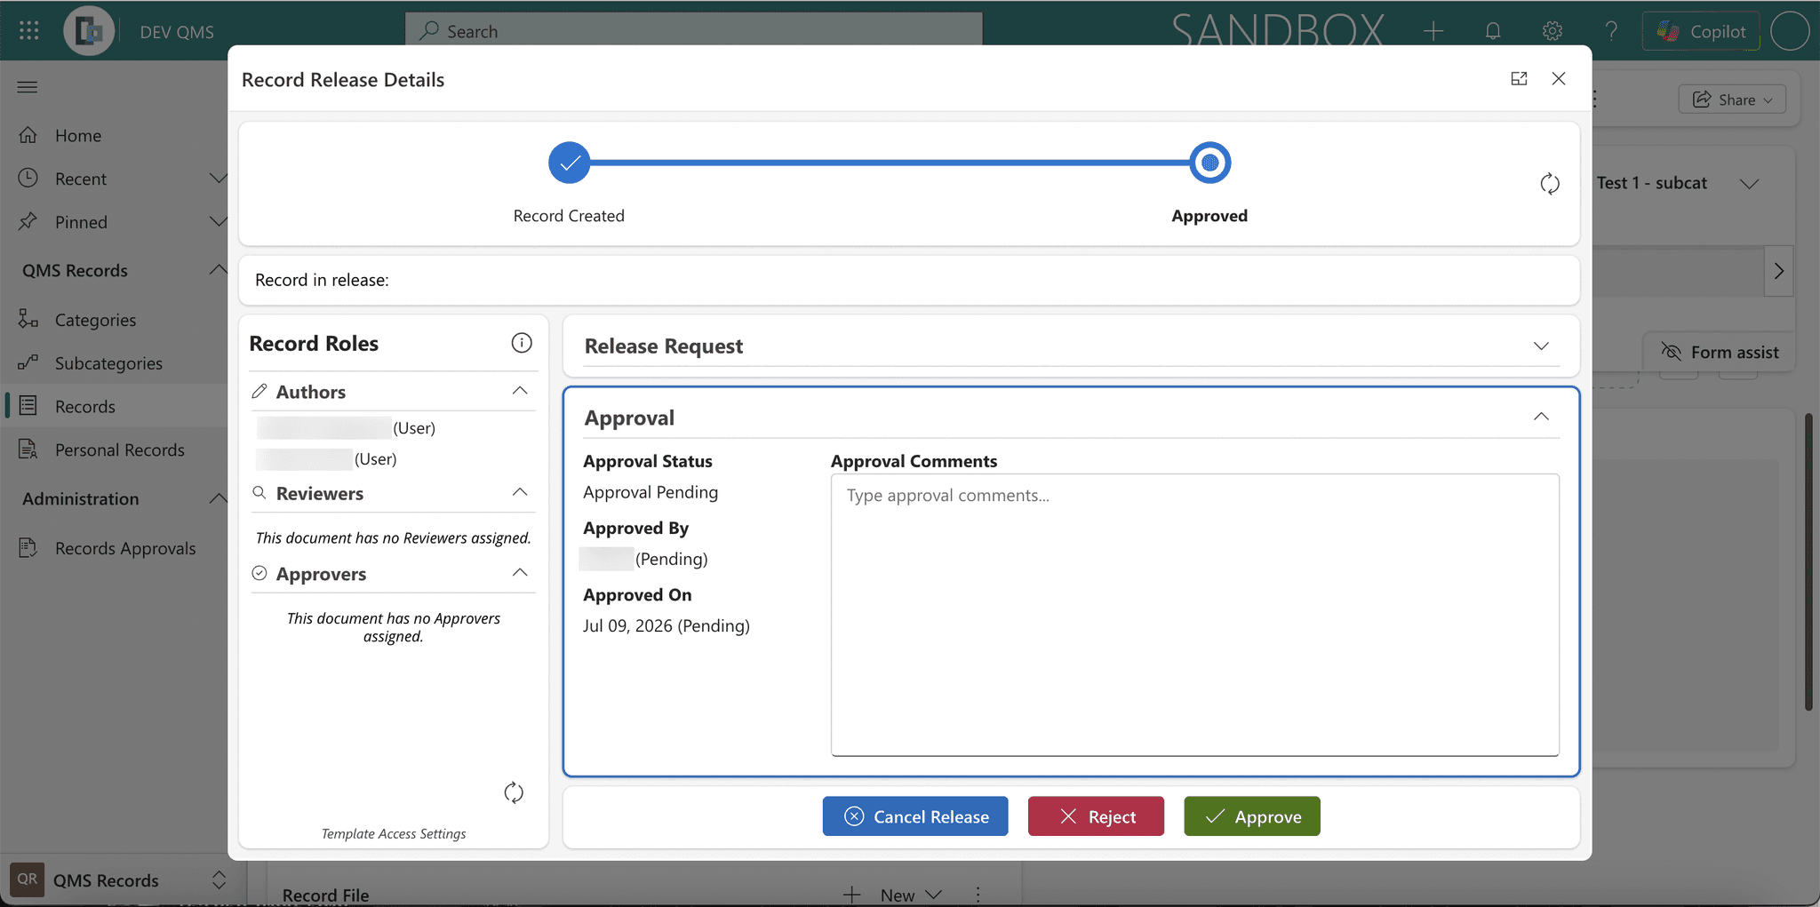The width and height of the screenshot is (1820, 907).
Task: Open the Share dropdown in background page
Action: tap(1732, 99)
